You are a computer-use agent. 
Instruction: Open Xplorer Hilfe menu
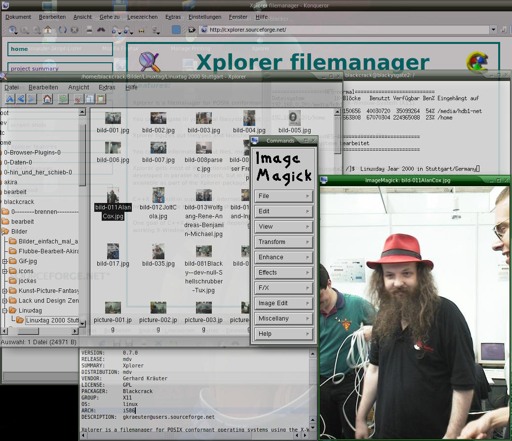pos(131,87)
